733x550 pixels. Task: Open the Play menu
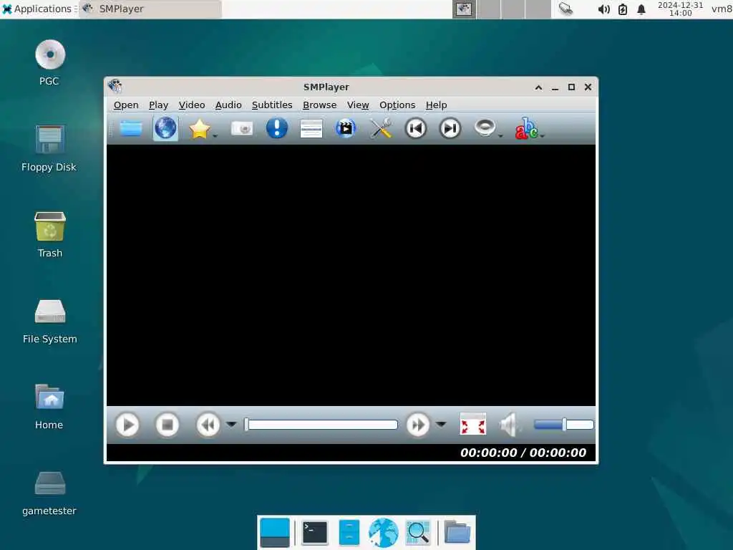coord(158,105)
